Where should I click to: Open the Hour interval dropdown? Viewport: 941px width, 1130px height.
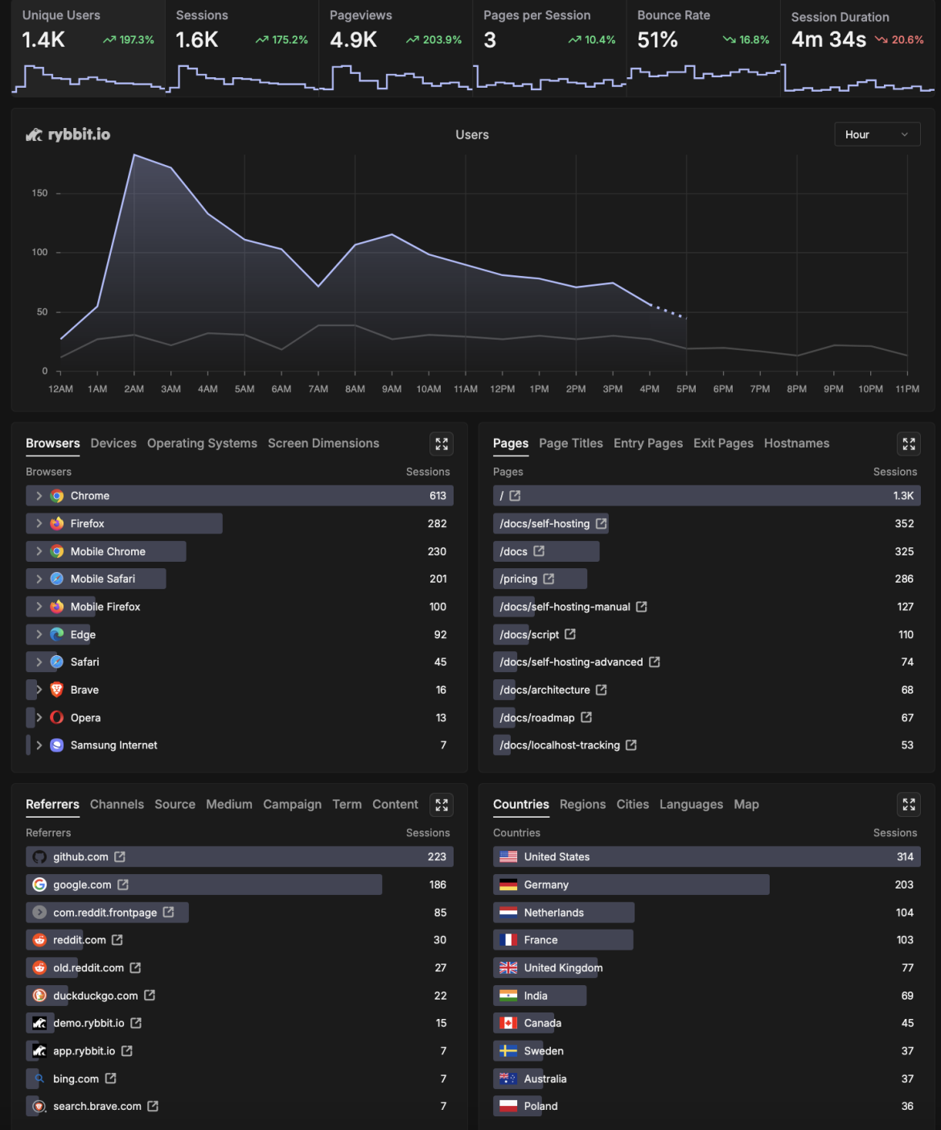point(877,134)
